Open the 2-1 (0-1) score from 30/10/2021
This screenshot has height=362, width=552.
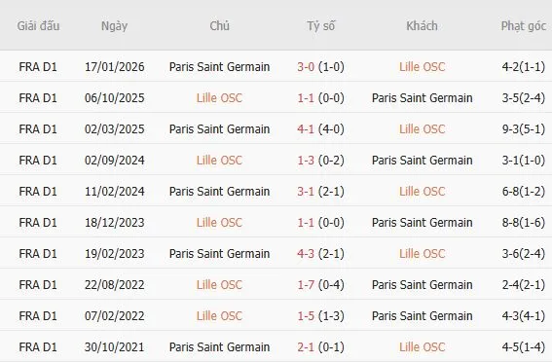click(x=320, y=346)
